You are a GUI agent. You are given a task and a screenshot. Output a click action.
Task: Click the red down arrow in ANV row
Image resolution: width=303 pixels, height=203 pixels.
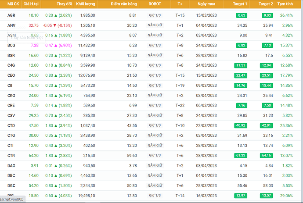coord(54,25)
